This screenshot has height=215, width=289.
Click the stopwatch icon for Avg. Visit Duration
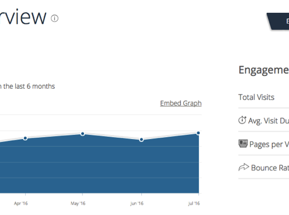tap(242, 120)
